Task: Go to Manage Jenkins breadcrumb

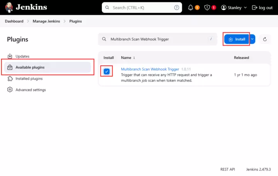Action: point(46,21)
